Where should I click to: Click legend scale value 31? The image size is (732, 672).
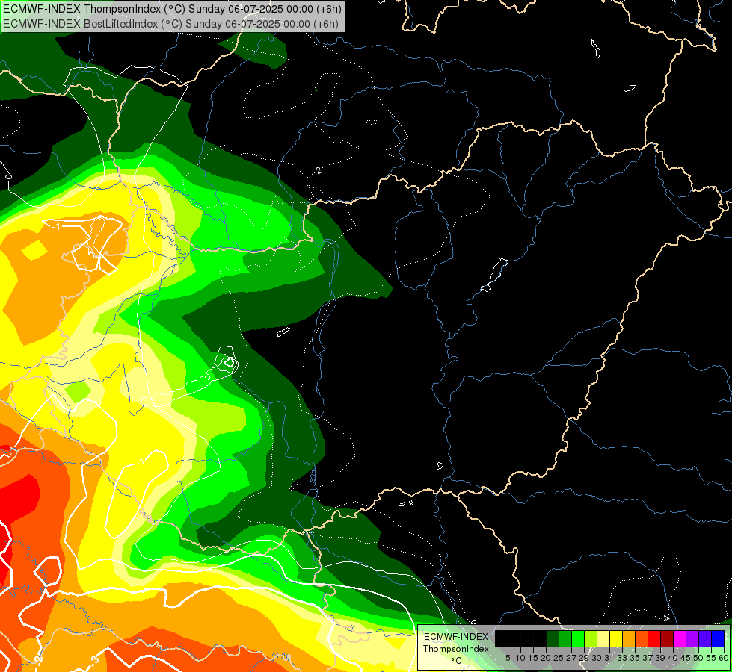(x=609, y=658)
